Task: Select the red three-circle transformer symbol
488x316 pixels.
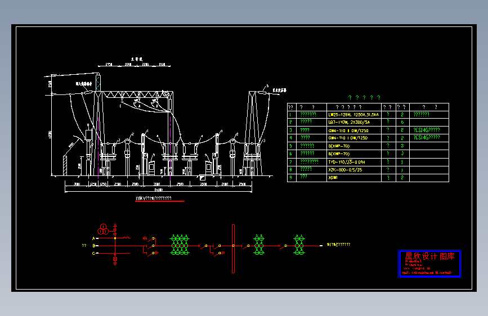Action: click(103, 229)
